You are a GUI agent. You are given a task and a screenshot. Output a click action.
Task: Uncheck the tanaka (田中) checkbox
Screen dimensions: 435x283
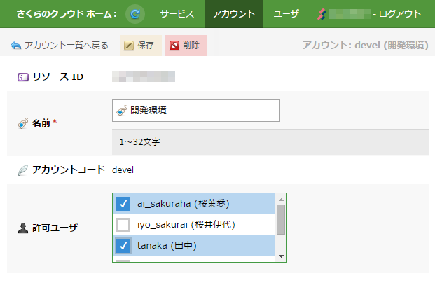(123, 246)
